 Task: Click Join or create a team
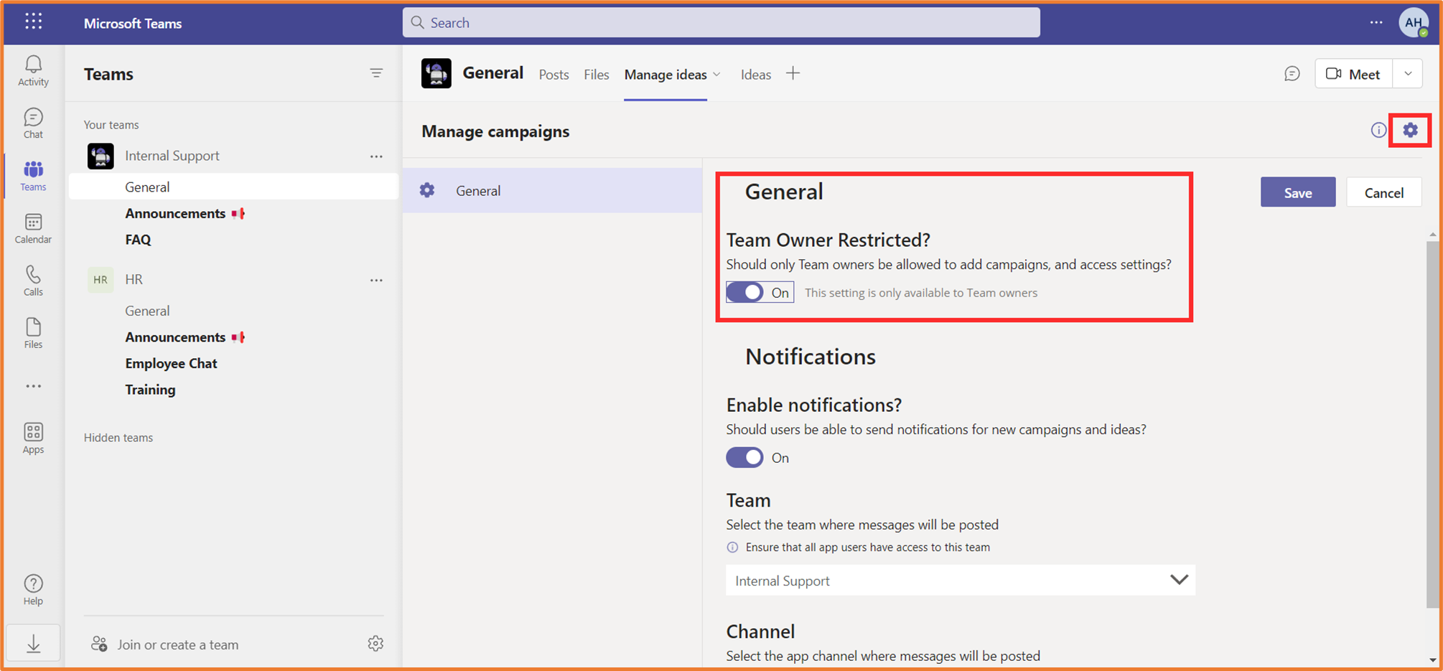tap(177, 644)
